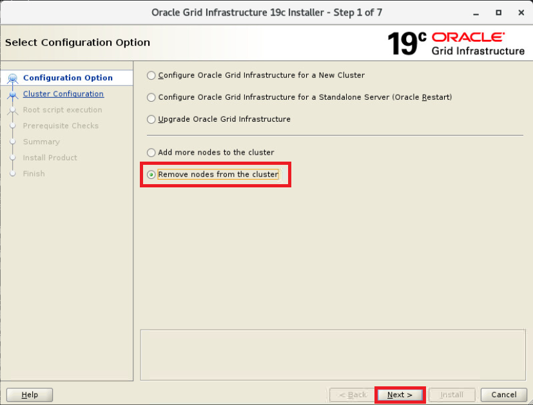
Task: Click the Next > button
Action: coord(400,395)
